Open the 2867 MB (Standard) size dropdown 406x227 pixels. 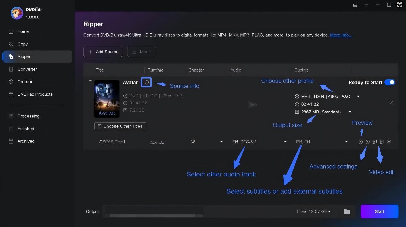point(350,112)
